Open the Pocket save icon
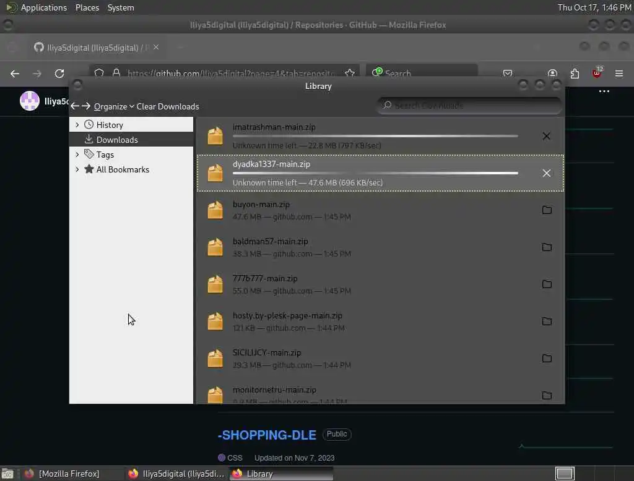The width and height of the screenshot is (634, 481). pos(508,74)
